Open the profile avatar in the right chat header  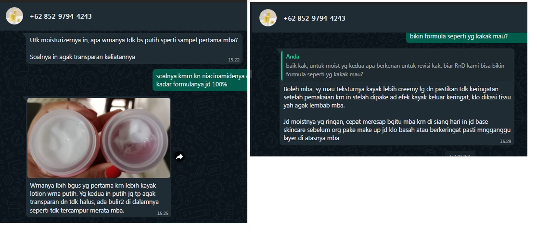tap(268, 18)
